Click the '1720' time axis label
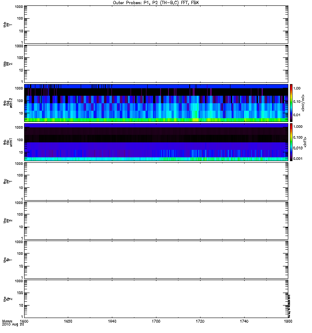 [200, 321]
